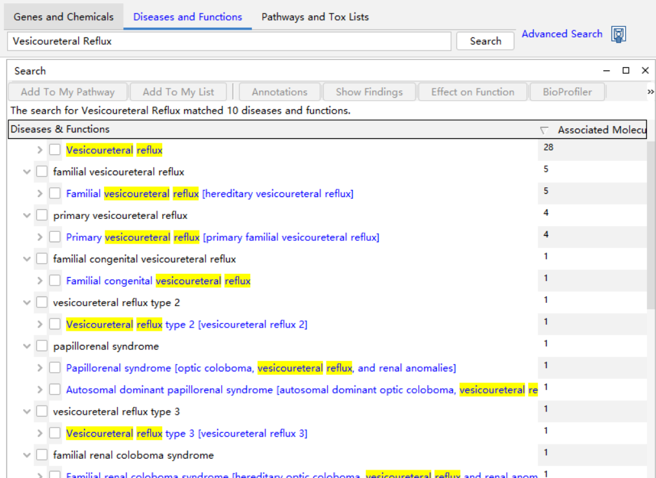Click the icon next to Advanced Search

(x=619, y=34)
